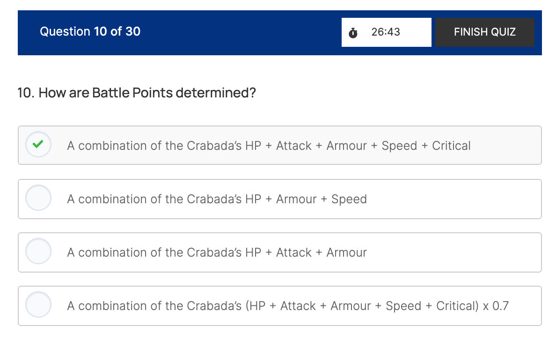
Task: Click empty space right of first answer's text
Action: [505, 146]
